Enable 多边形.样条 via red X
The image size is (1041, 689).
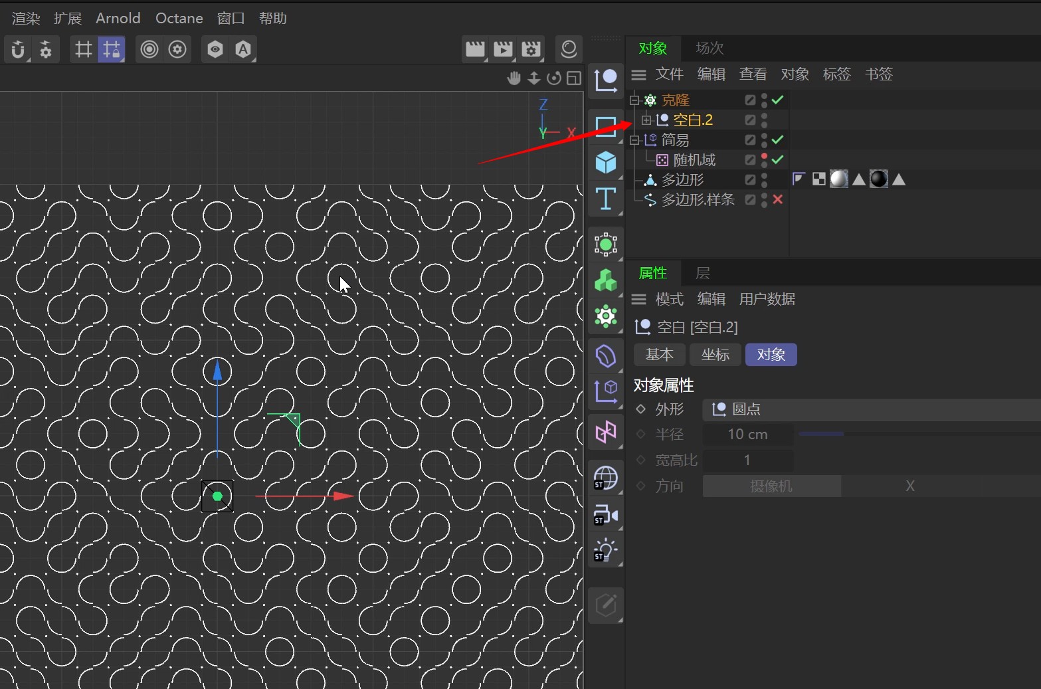point(778,199)
